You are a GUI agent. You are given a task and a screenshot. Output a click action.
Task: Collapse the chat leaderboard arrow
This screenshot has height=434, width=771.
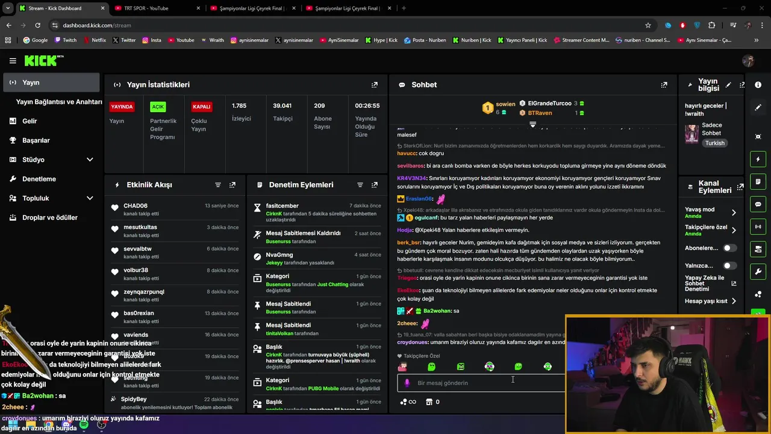coord(532,124)
